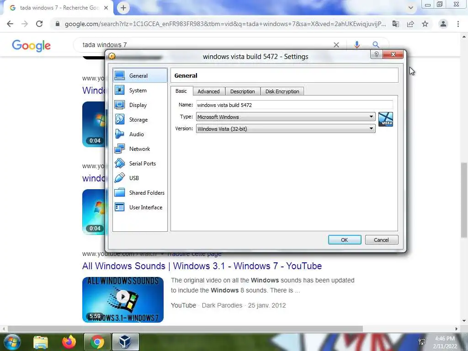Switch to the Basic tab
Screen dimensions: 468x351
pos(181,91)
